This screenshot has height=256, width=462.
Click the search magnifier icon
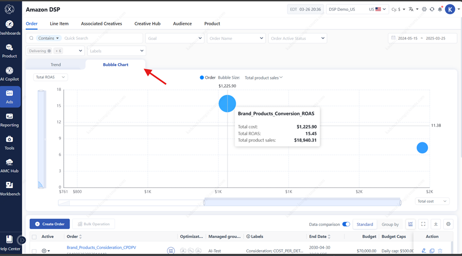click(31, 38)
